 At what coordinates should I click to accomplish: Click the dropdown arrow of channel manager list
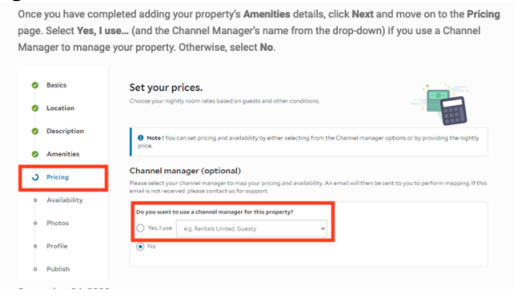point(323,228)
